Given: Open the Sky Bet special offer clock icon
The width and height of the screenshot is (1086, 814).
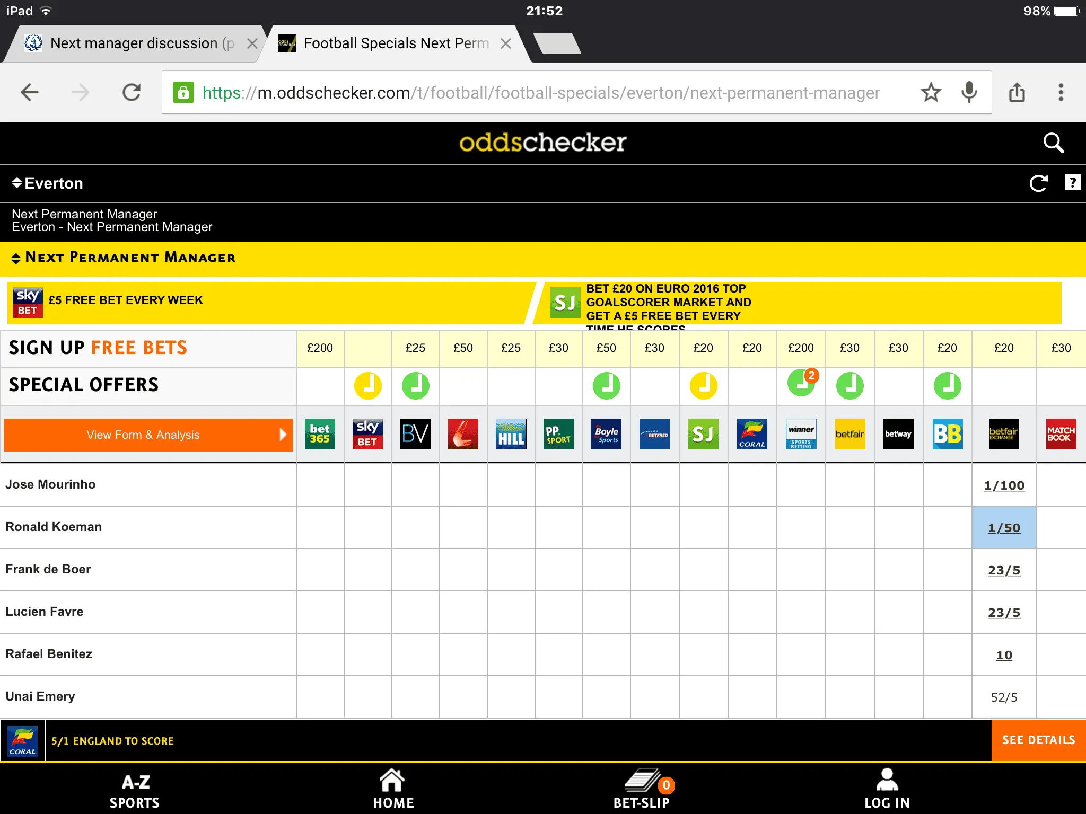Looking at the screenshot, I should (367, 386).
